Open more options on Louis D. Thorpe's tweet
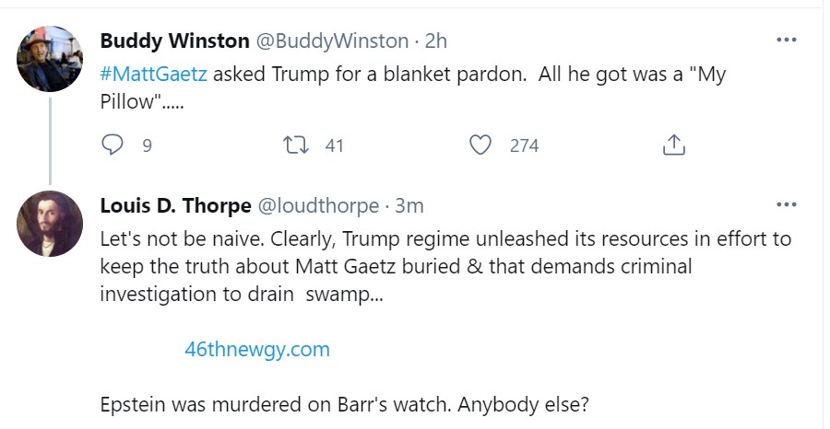The image size is (830, 429). tap(786, 204)
